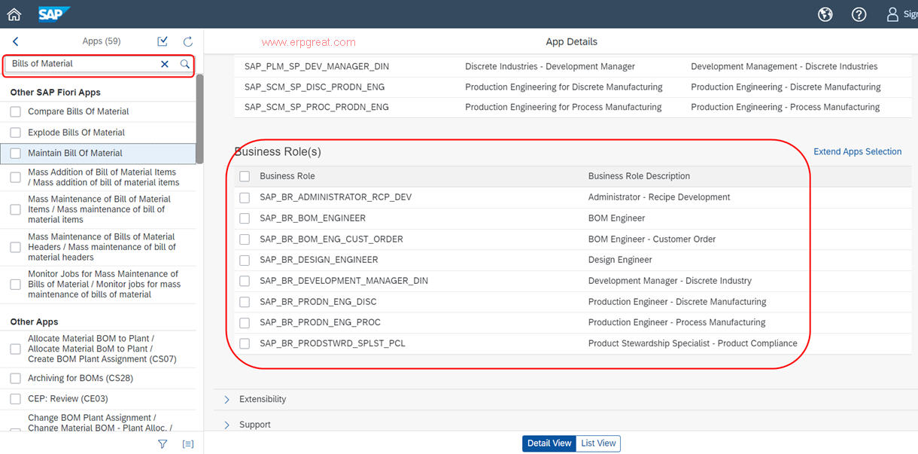This screenshot has width=918, height=454.
Task: Click Product Stewardship Specialist - Product Compliance text
Action: tap(692, 343)
